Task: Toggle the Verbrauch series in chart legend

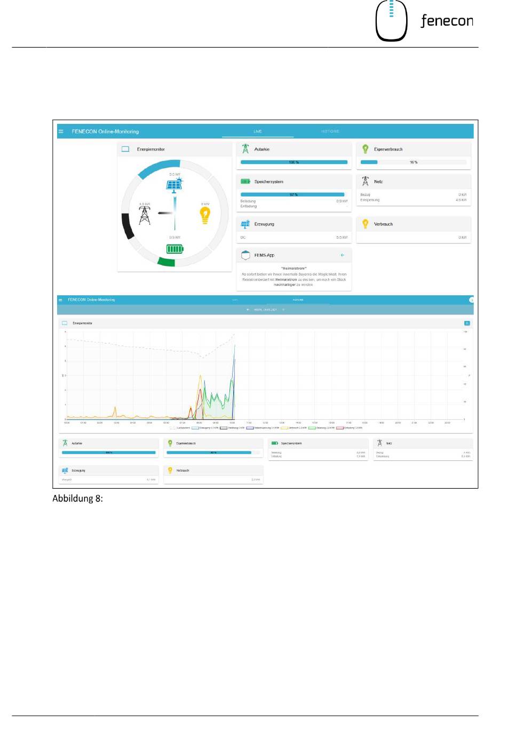Action: coord(294,428)
